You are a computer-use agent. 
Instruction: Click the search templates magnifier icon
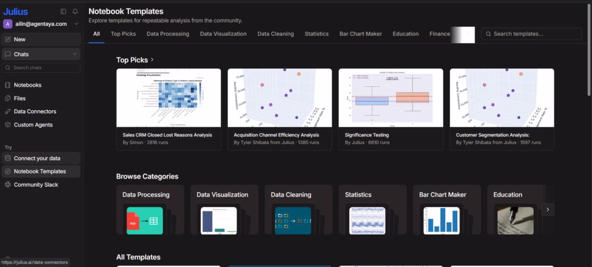click(488, 34)
